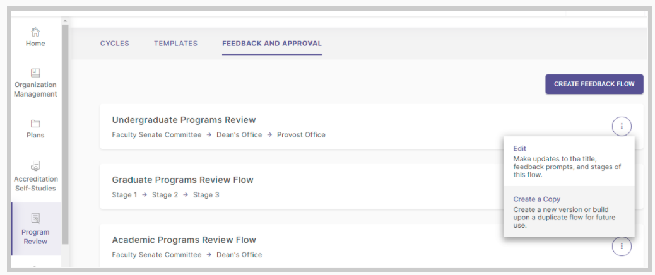Screen dimensions: 655x275
Task: Switch to the Templates tab
Action: [176, 44]
